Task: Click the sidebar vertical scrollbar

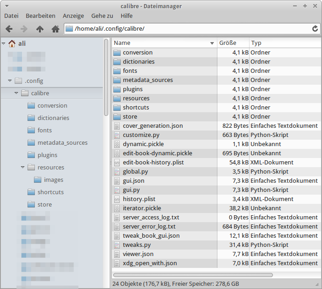Action: pos(106,77)
